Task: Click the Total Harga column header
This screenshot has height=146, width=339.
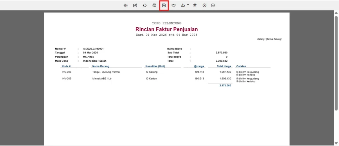Action: click(224, 66)
